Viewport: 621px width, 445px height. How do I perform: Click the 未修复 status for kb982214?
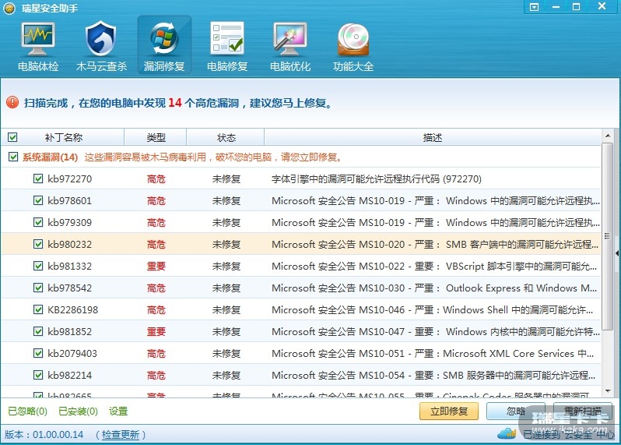point(226,375)
